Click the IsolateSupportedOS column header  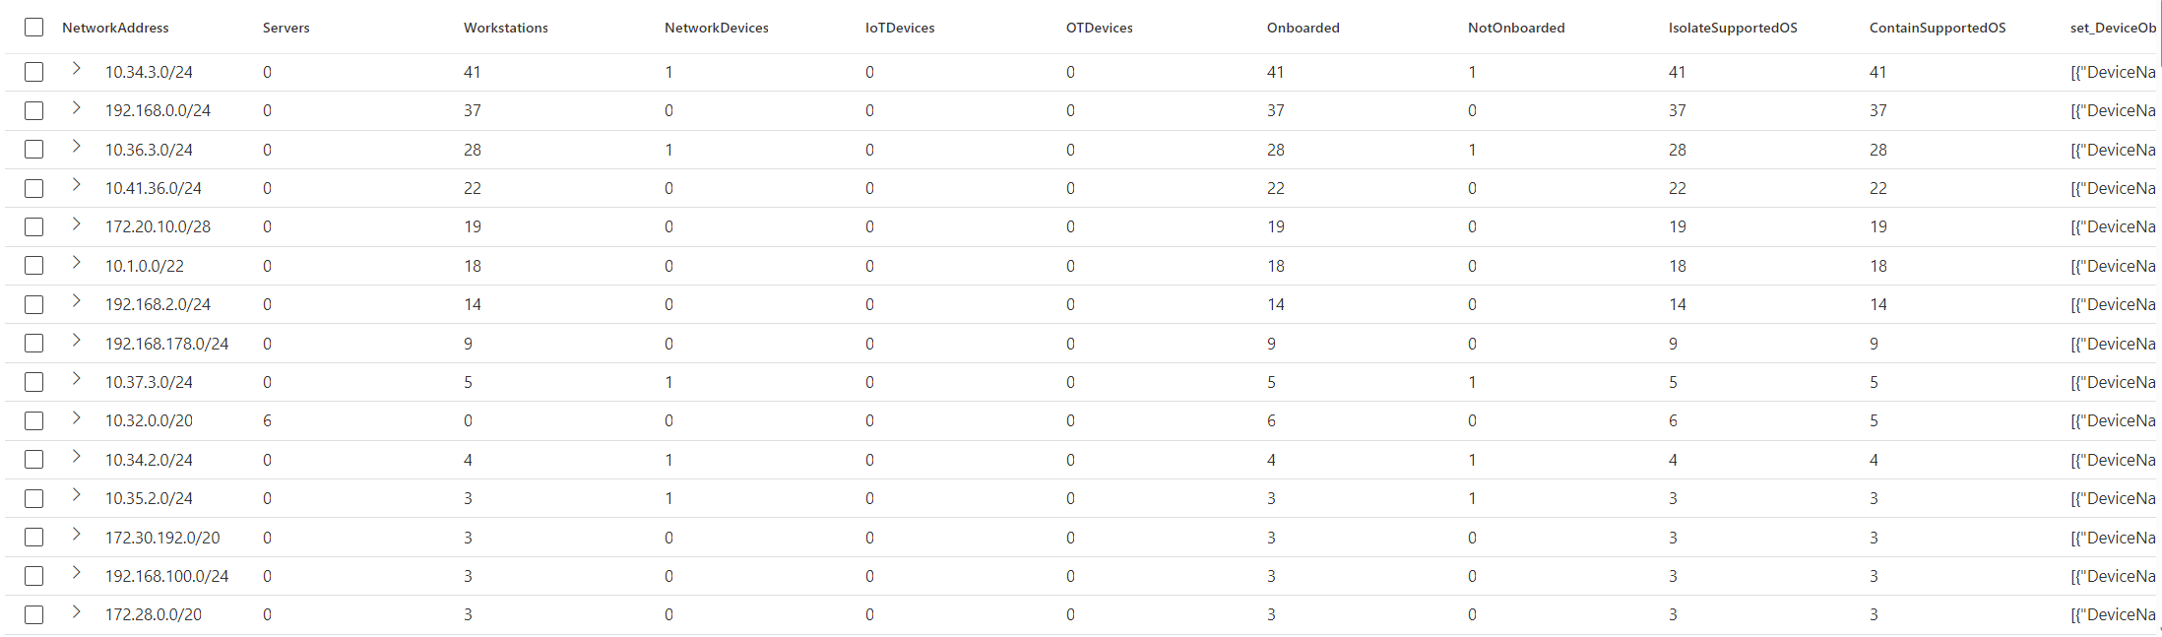1733,28
